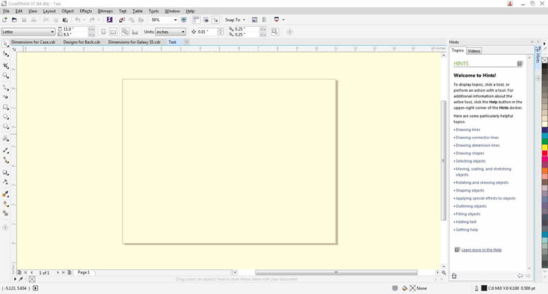Expand the Application Launcher dropdown arrow
Viewport: 548px width, 294px height.
pos(284,20)
